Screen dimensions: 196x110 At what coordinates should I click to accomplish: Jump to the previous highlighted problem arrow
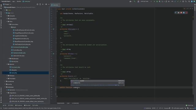pyautogui.click(x=190, y=9)
